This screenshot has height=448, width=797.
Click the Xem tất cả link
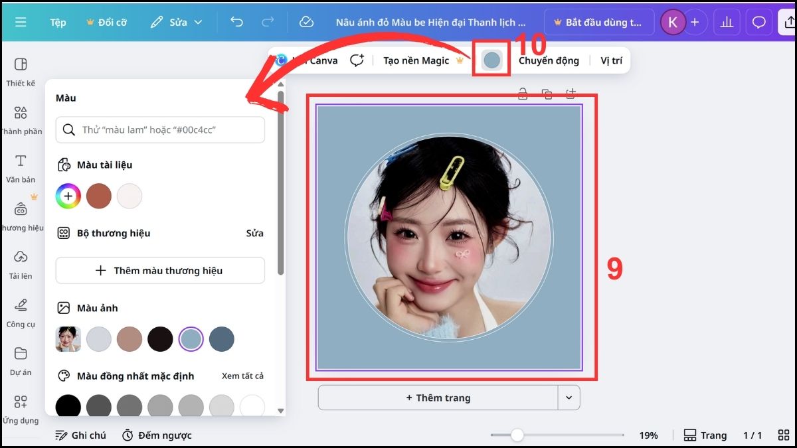242,376
